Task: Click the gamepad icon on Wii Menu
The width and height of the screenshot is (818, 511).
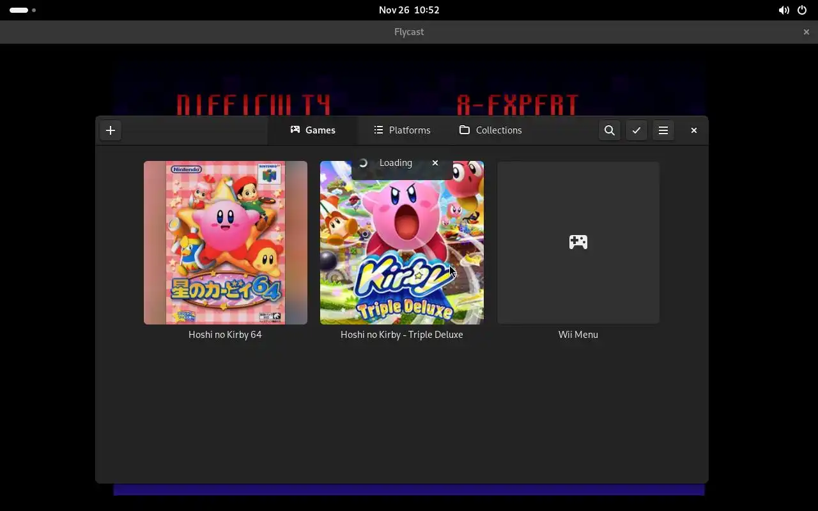Action: pyautogui.click(x=578, y=242)
